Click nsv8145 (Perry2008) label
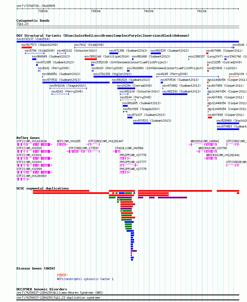 (172, 74)
